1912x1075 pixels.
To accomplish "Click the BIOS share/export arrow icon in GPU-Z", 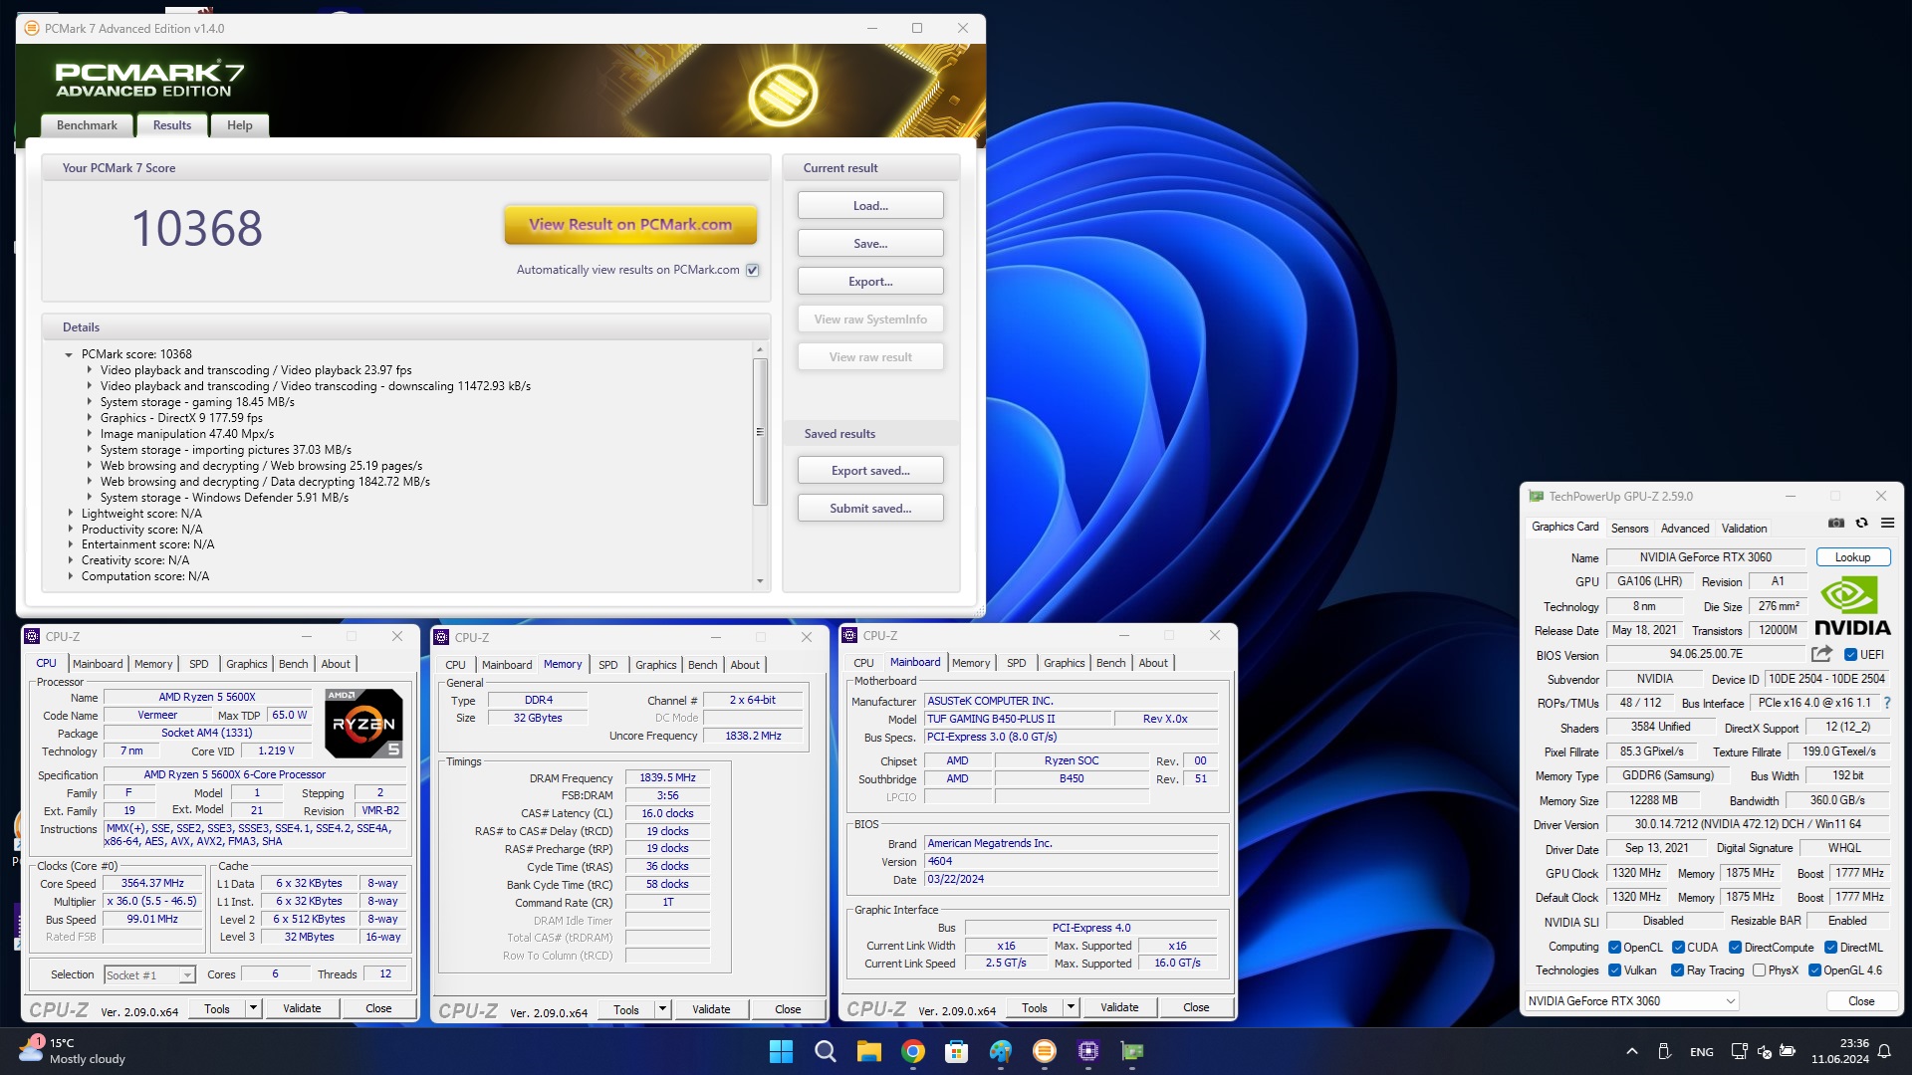I will point(1821,654).
